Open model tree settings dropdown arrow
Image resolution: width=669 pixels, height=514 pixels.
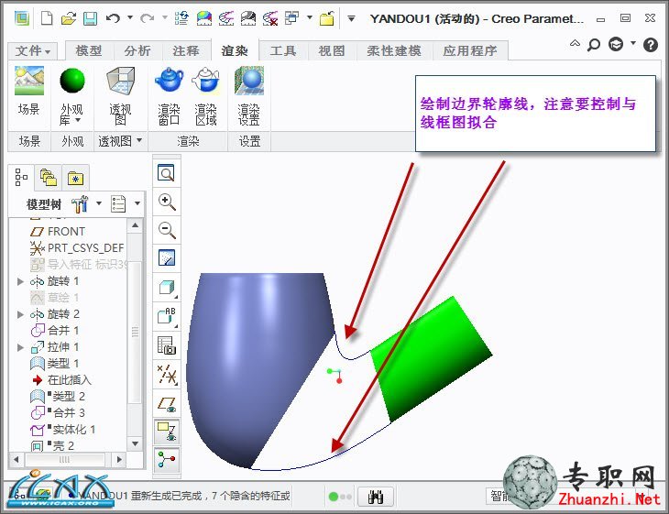tap(99, 203)
